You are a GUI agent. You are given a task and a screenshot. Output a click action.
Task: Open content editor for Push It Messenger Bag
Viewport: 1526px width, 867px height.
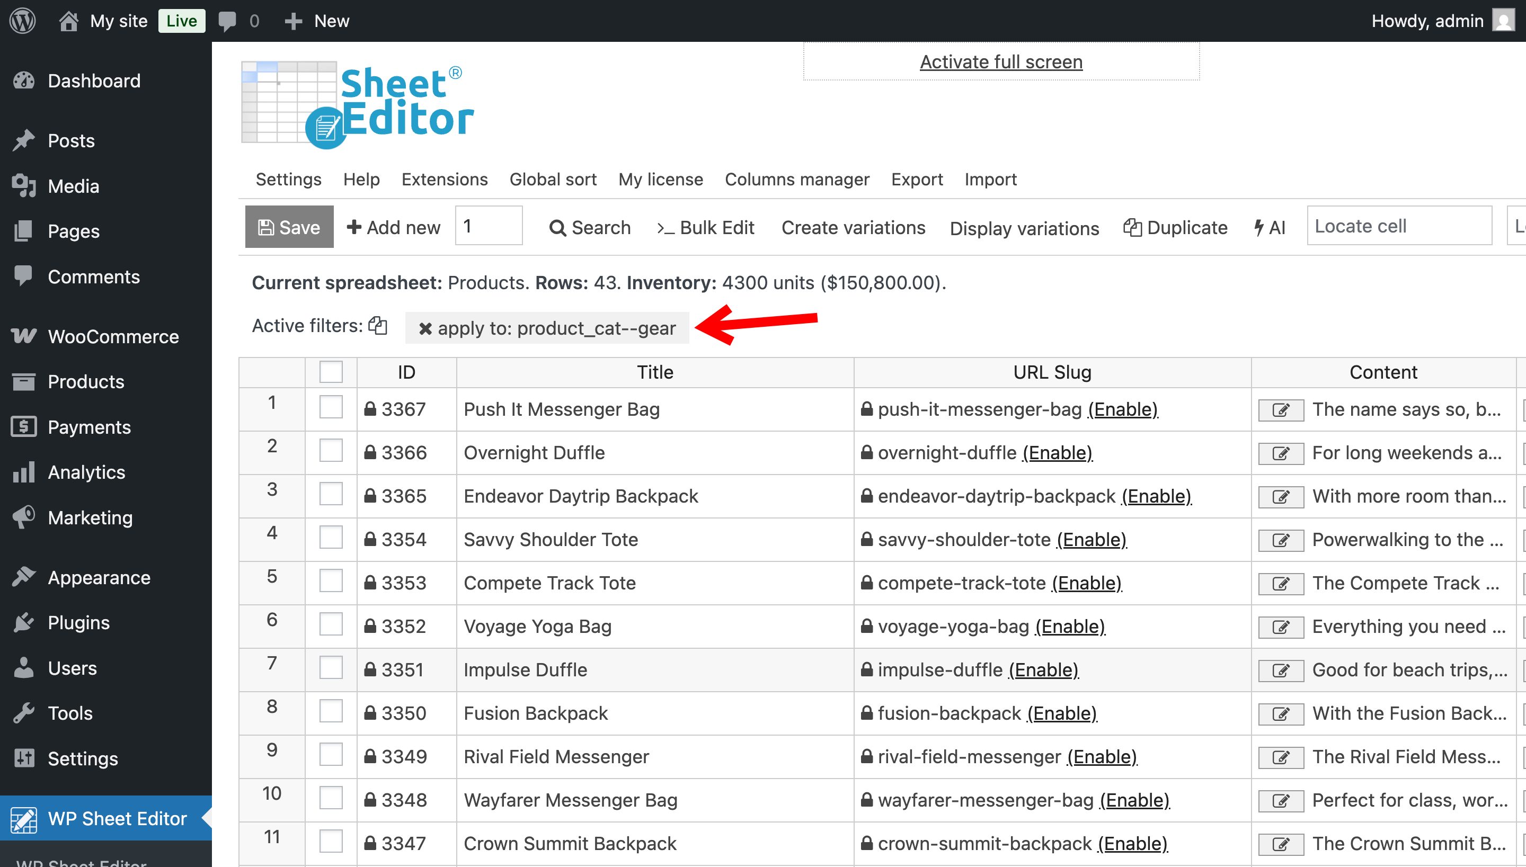[1281, 410]
